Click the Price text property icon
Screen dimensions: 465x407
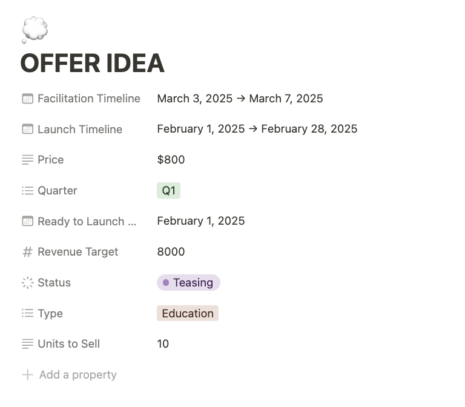(x=28, y=160)
